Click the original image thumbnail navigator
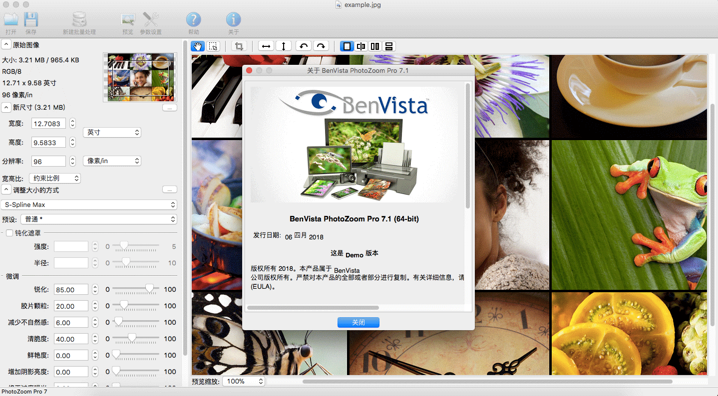This screenshot has width=718, height=396. click(x=140, y=77)
